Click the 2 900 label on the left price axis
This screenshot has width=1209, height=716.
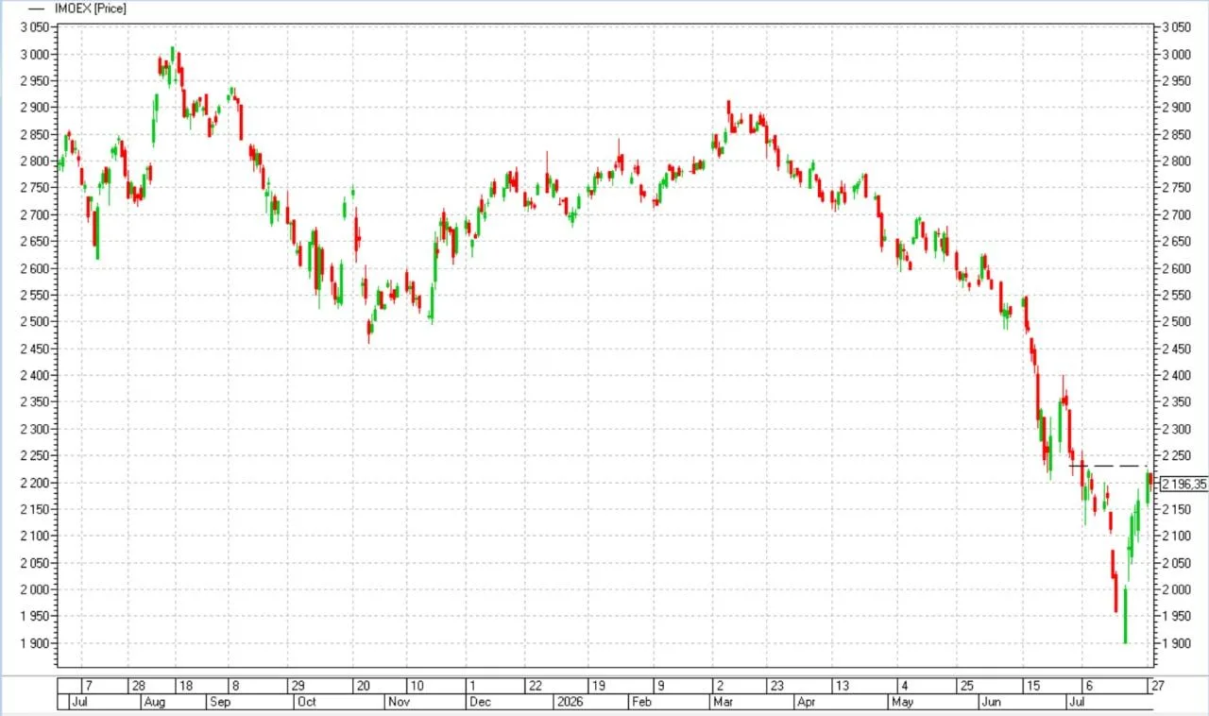point(37,109)
